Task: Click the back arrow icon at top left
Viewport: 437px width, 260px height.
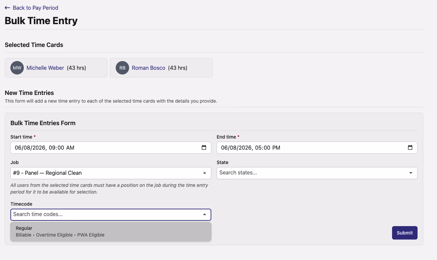Action: point(7,8)
